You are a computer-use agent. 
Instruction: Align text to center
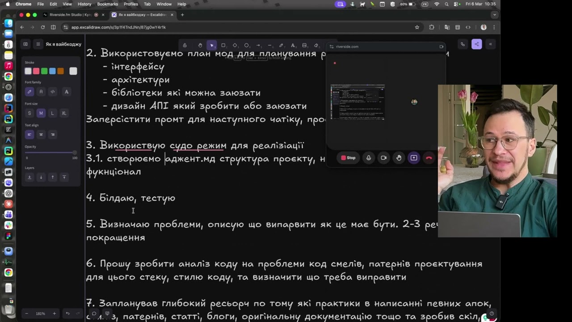click(x=41, y=134)
